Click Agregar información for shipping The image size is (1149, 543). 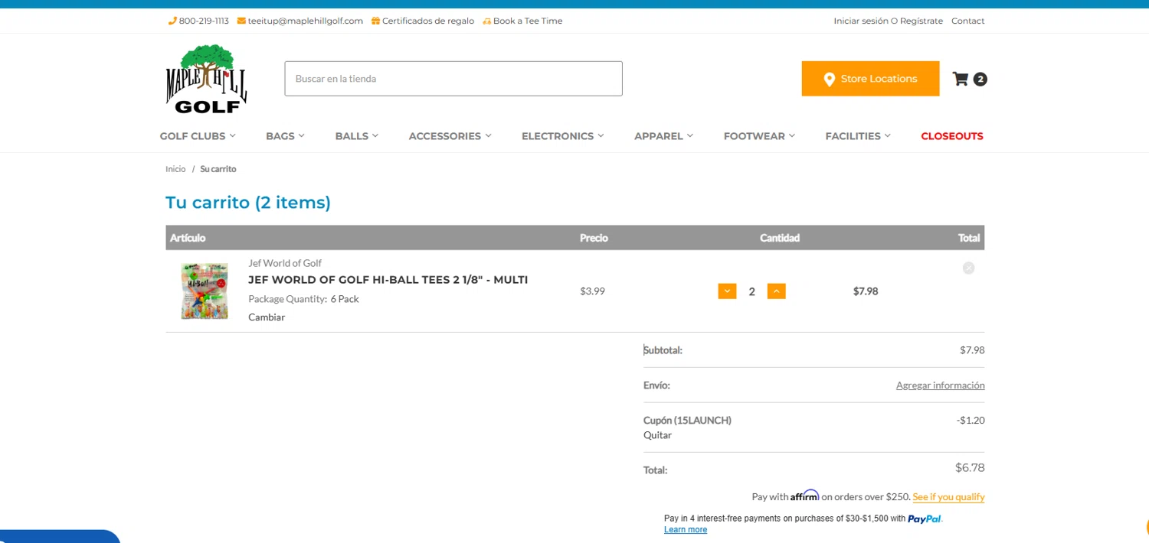[x=941, y=385]
